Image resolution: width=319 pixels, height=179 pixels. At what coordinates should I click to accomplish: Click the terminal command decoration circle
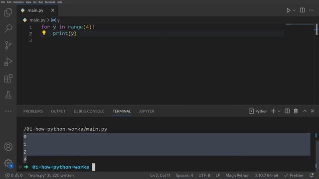pos(20,167)
